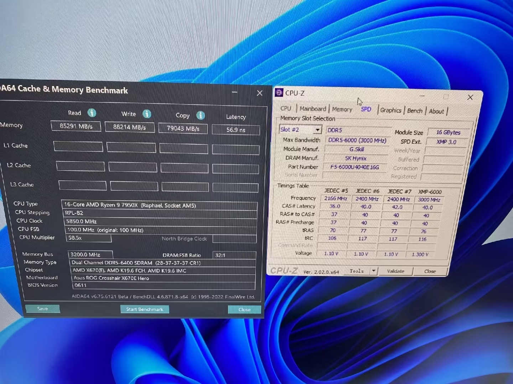Click the Memory Type field DDR5-6400 SDRAM

click(162, 263)
